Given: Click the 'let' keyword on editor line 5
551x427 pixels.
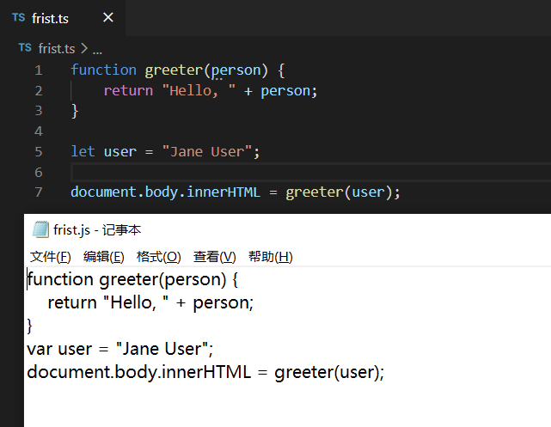Looking at the screenshot, I should coord(83,151).
